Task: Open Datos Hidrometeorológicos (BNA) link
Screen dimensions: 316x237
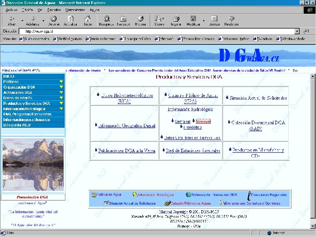Action: click(127, 98)
